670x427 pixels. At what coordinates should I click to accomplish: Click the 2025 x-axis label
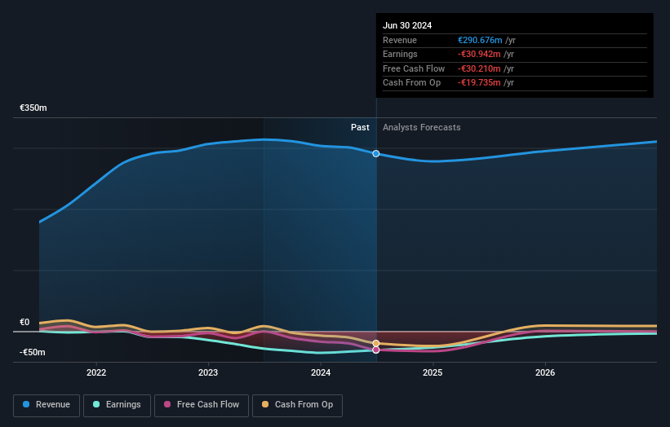pyautogui.click(x=433, y=372)
